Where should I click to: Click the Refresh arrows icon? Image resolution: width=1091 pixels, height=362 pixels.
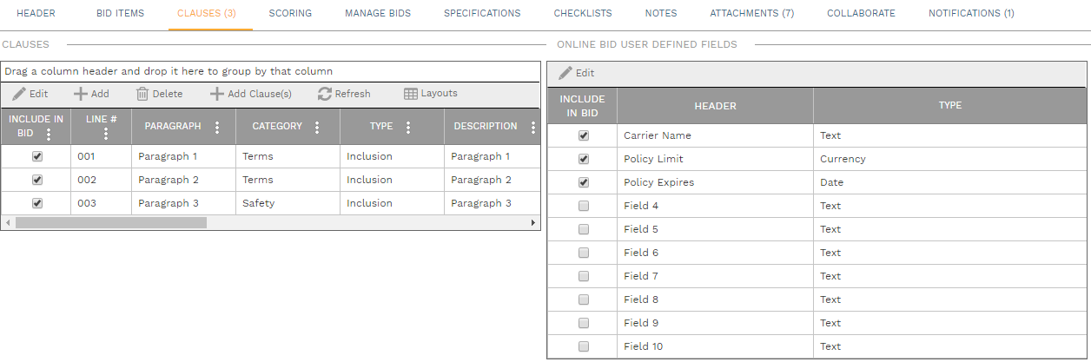(x=325, y=94)
